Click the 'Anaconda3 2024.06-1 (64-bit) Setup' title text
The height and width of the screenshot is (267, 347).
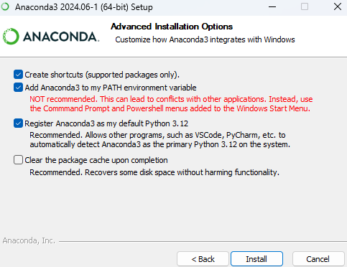[84, 7]
